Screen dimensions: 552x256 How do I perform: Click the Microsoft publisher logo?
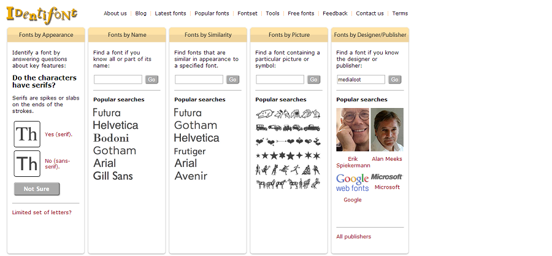point(387,177)
